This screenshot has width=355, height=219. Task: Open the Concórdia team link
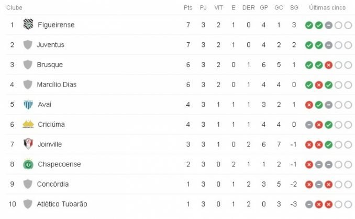tap(53, 184)
